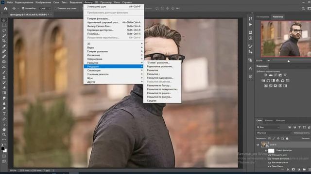Select the Horizontal Type tool
311x174 pixels.
coord(4,114)
